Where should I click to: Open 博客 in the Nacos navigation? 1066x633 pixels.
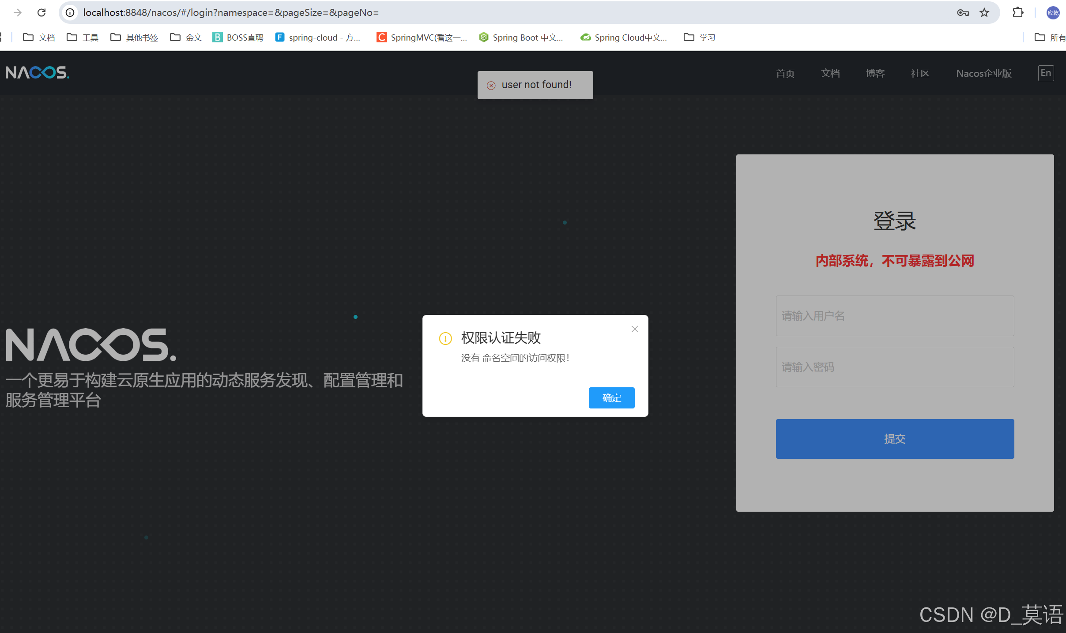point(875,73)
